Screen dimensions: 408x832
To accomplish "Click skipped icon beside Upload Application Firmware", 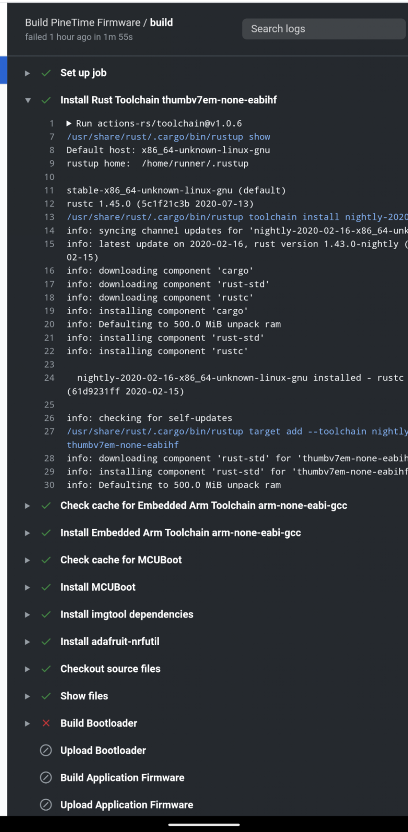I will click(46, 805).
